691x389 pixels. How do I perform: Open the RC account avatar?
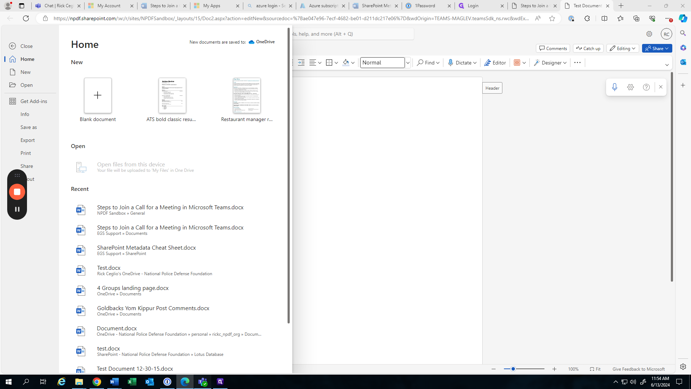pos(667,34)
